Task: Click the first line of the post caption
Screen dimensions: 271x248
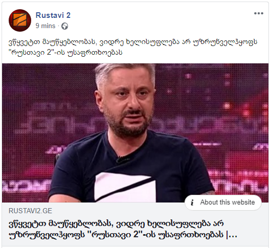Action: 133,42
